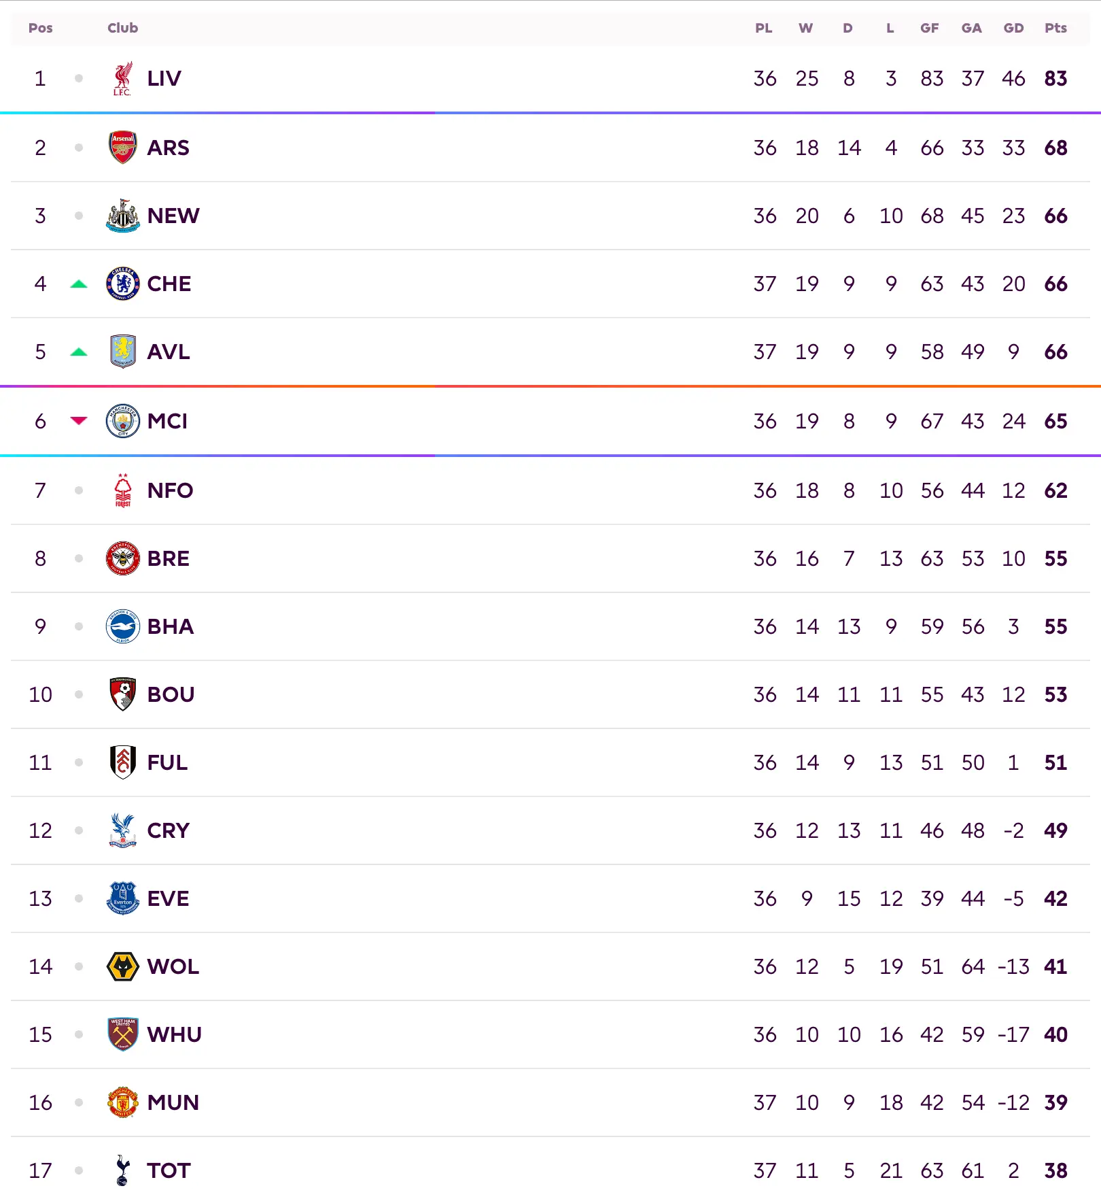
Task: Click the Aston Villa crest
Action: click(123, 352)
